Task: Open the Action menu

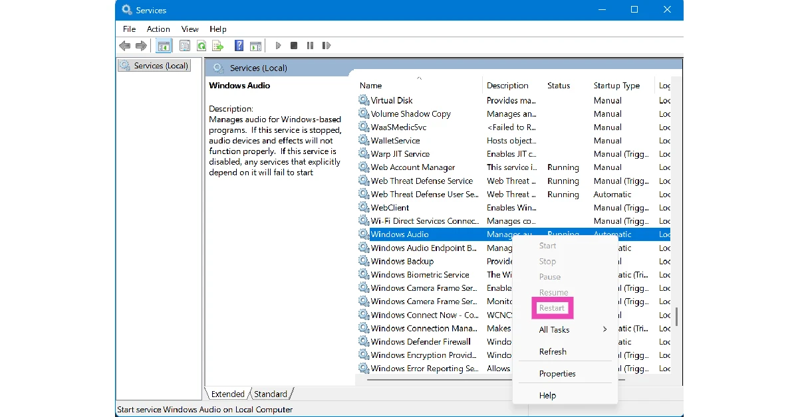Action: pyautogui.click(x=158, y=29)
